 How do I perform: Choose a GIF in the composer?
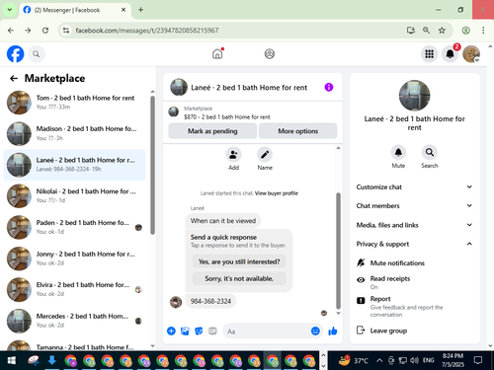tap(212, 331)
